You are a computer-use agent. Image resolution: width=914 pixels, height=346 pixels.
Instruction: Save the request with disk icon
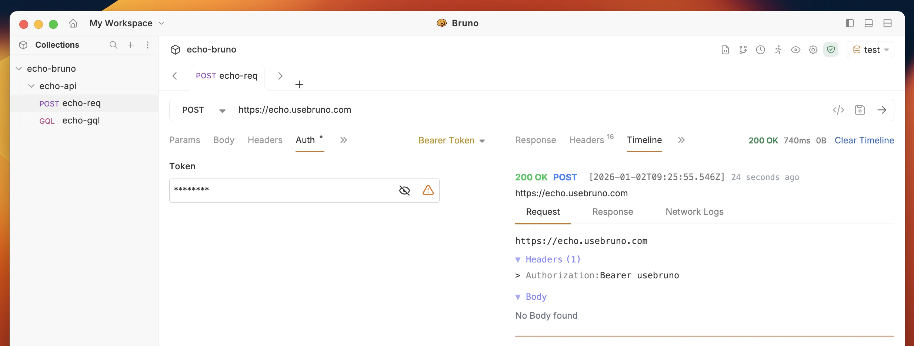(860, 110)
